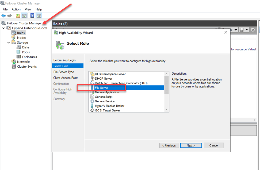The width and height of the screenshot is (260, 170).
Task: Select Networks in the cluster tree
Action: click(24, 62)
